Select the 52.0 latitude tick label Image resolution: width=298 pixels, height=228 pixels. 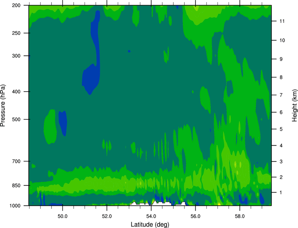pos(107,216)
